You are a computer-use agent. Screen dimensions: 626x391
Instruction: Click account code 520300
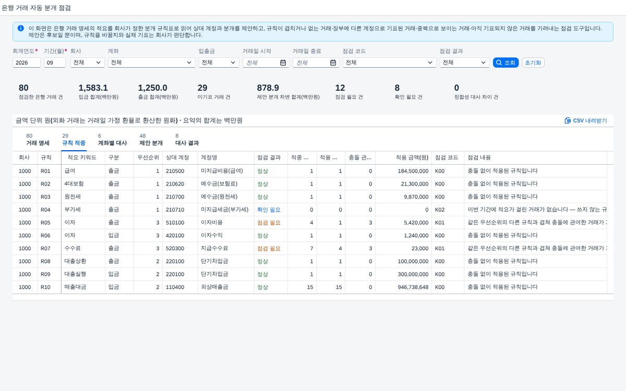[175, 248]
